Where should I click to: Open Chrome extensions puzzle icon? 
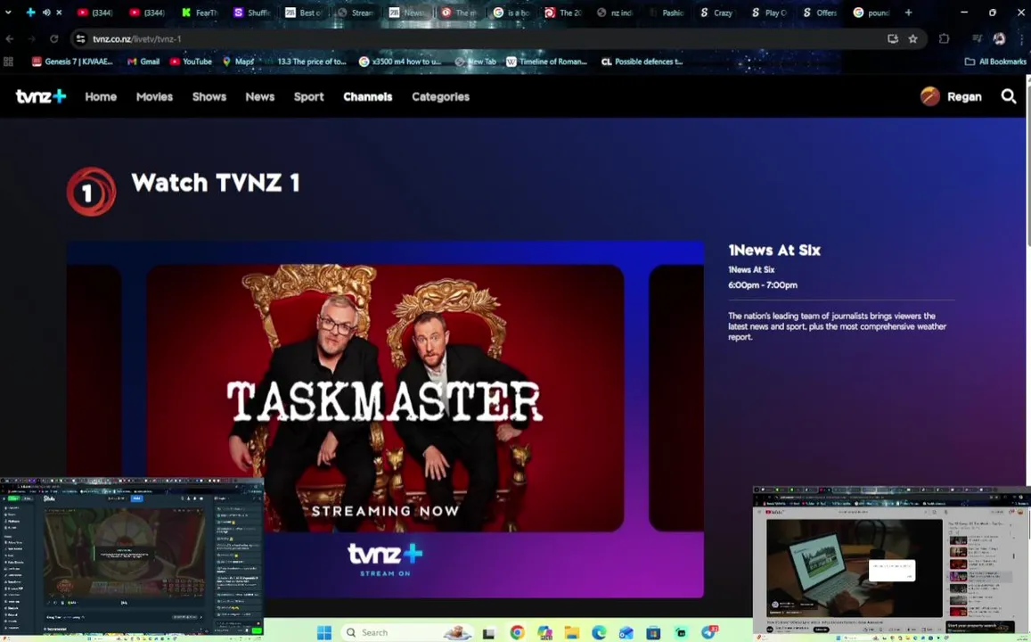945,39
